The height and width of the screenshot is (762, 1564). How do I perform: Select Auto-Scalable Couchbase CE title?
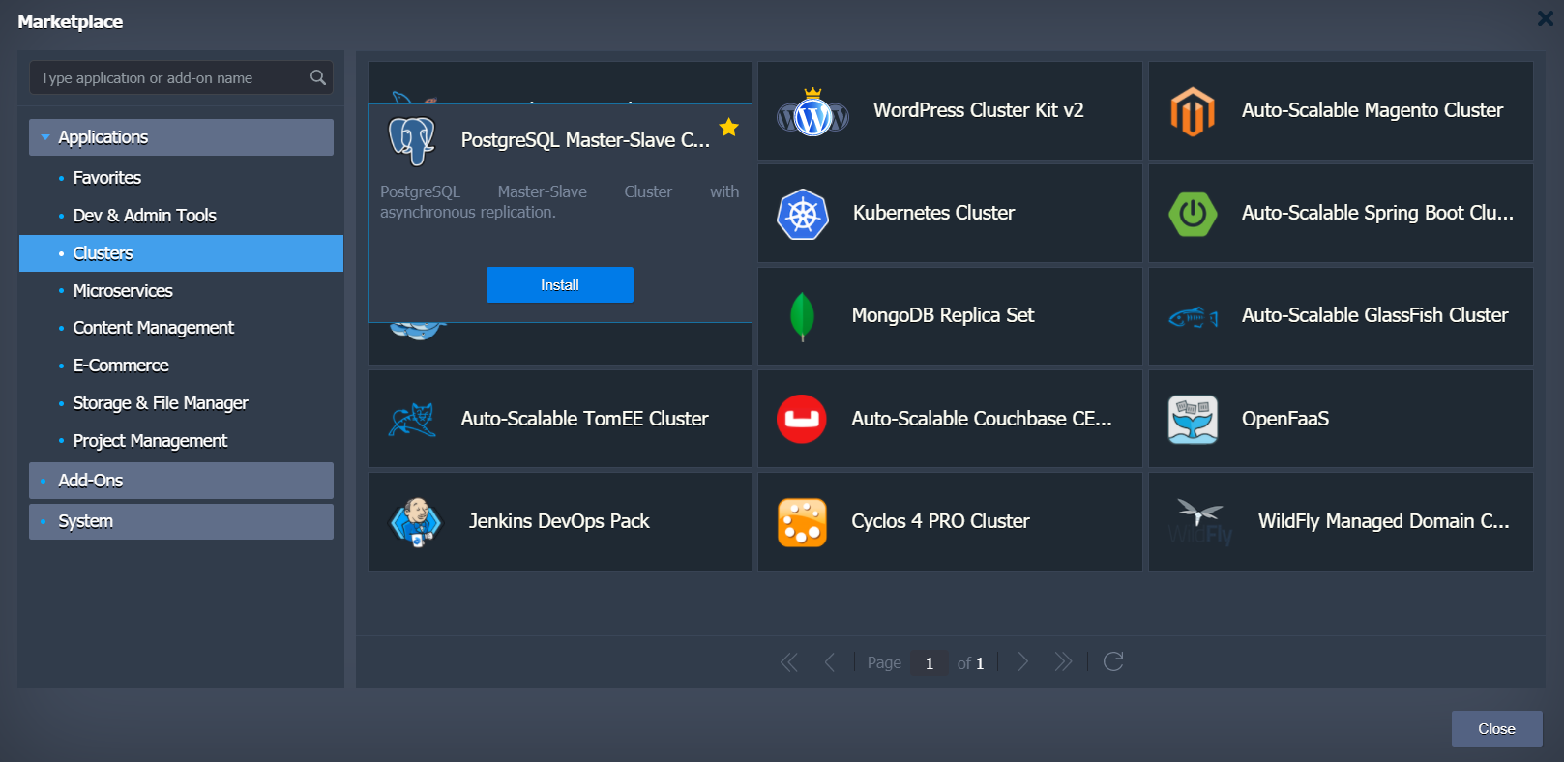tap(982, 419)
